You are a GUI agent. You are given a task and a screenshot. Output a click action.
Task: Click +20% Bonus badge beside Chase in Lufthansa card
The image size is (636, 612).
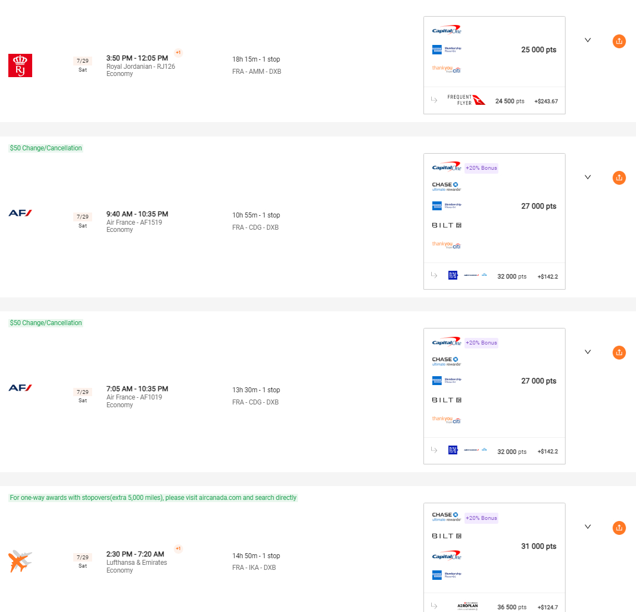coord(481,518)
